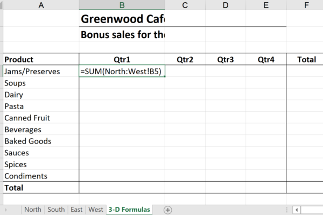Open the West sheet tab
The height and width of the screenshot is (215, 323).
click(96, 210)
